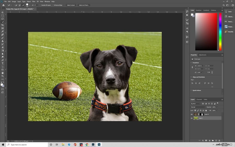
Task: Collapse the Align and Distribute section
Action: [191, 77]
